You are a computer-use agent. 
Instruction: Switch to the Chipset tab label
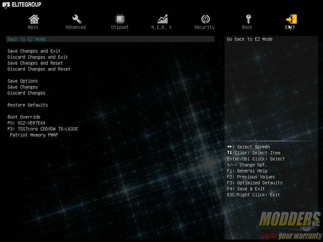click(120, 27)
